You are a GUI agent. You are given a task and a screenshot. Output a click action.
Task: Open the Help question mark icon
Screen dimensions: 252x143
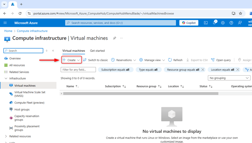click(231, 23)
